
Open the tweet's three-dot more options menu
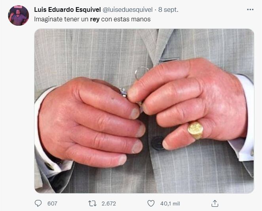250,9
